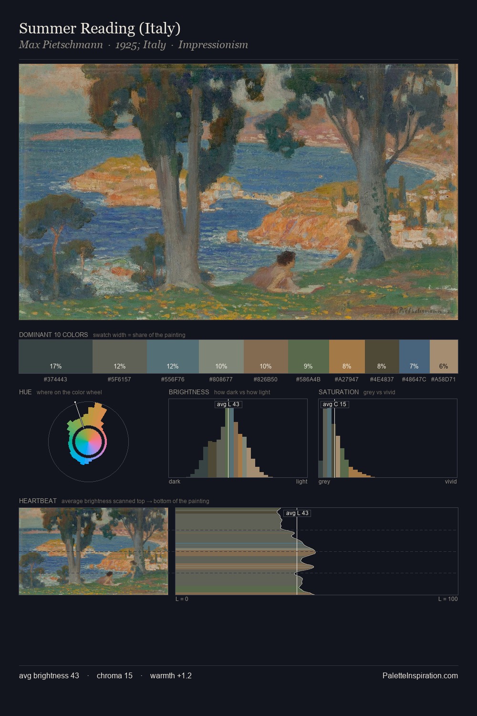Click the #374443 dark slate swatch
The height and width of the screenshot is (716, 477).
56,357
